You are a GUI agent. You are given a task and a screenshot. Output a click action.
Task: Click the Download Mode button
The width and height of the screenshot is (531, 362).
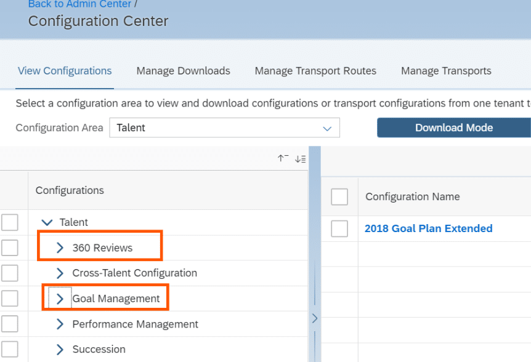point(453,127)
